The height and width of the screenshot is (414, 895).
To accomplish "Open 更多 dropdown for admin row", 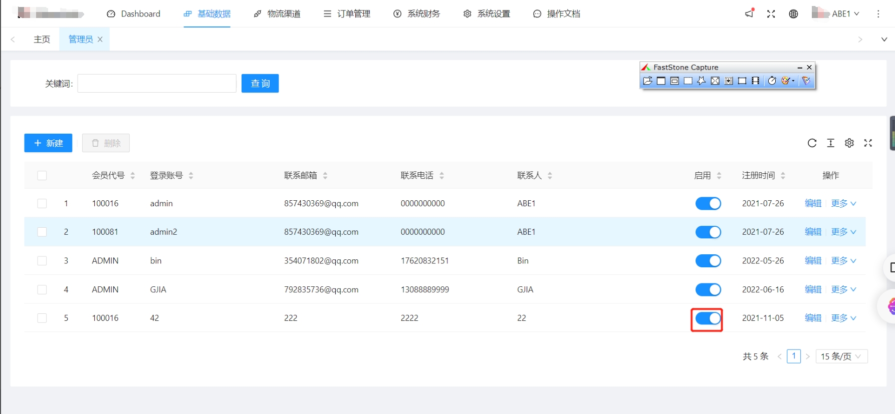I will click(x=843, y=204).
